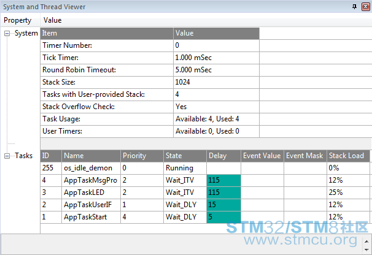372x255 pixels.
Task: Click the 25% stack load cell
Action: pyautogui.click(x=348, y=192)
